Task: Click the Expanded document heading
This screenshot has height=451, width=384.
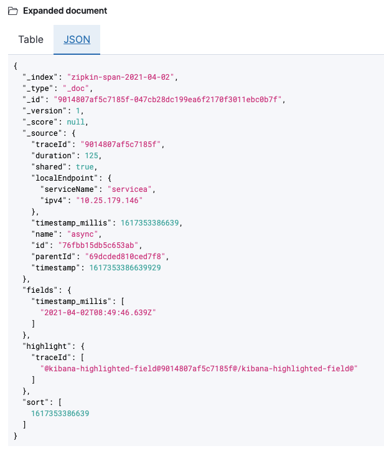Action: [x=65, y=11]
